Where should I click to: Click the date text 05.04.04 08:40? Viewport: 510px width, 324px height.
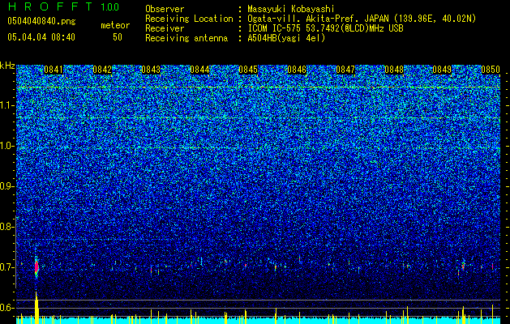[x=41, y=37]
